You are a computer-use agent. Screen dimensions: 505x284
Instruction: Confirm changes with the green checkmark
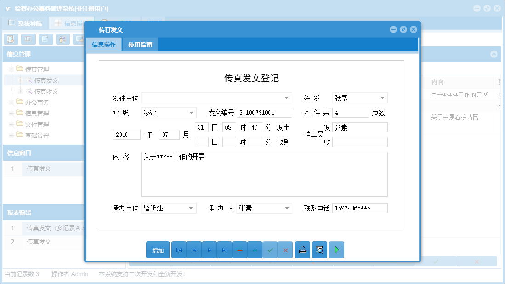pyautogui.click(x=270, y=250)
